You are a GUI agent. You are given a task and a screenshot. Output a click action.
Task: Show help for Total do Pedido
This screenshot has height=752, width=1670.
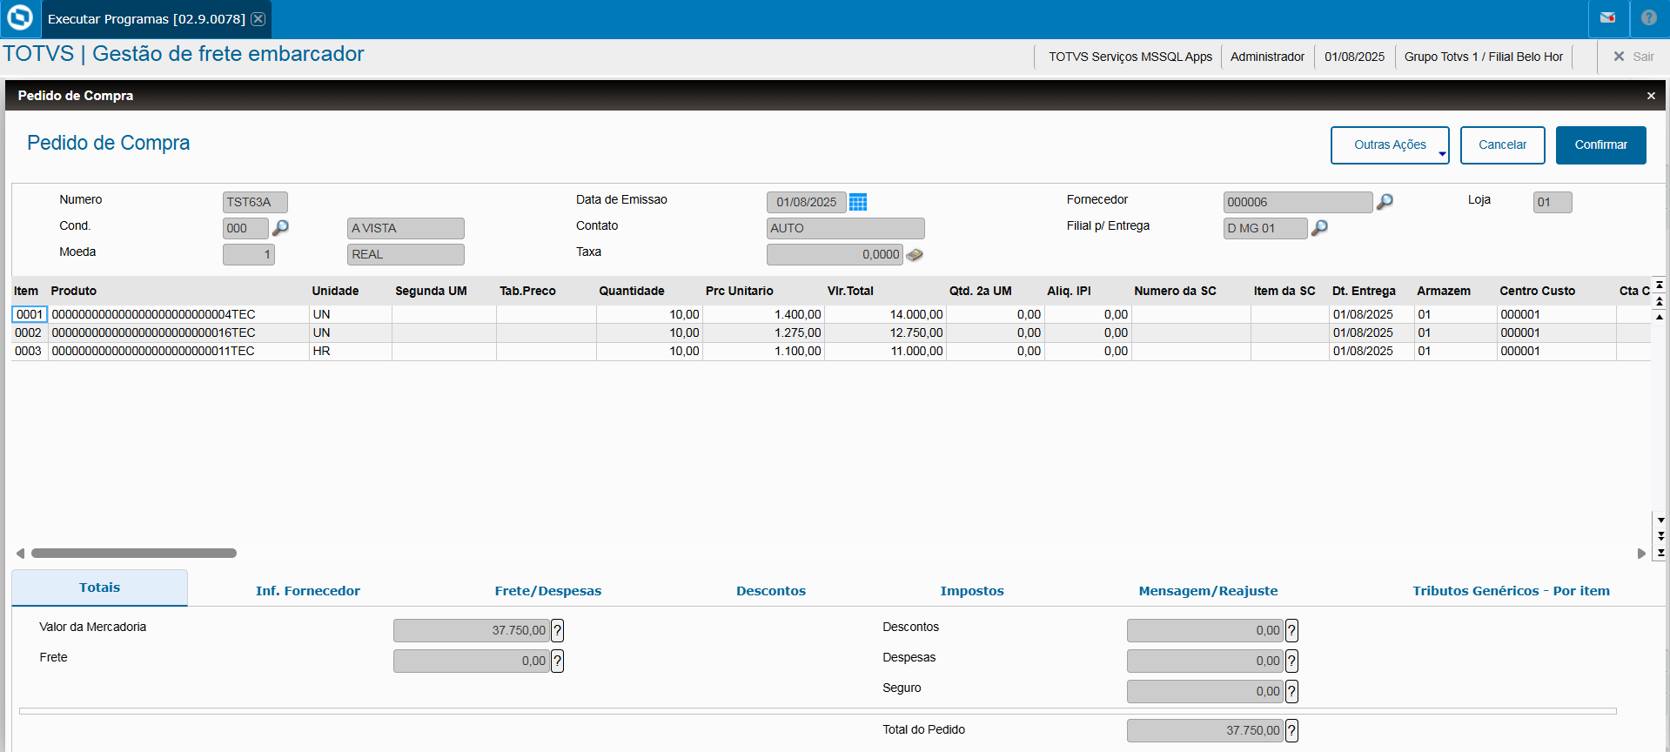point(1292,730)
